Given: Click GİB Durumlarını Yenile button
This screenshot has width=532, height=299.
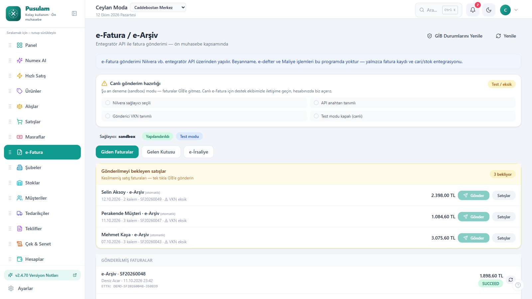Looking at the screenshot, I should 455,36.
